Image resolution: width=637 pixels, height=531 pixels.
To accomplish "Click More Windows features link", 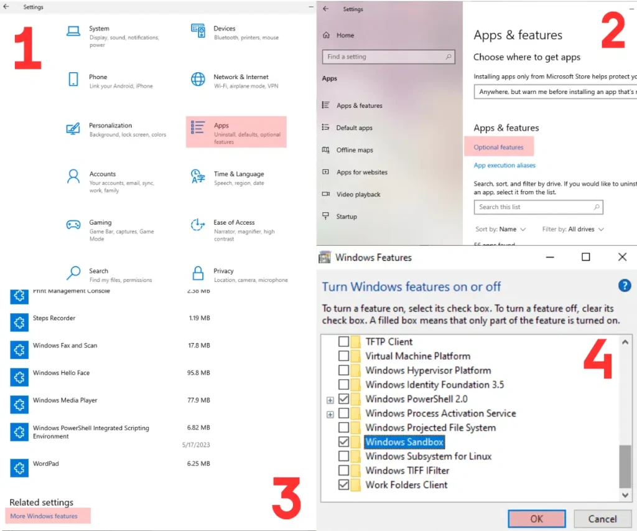I will click(x=44, y=516).
